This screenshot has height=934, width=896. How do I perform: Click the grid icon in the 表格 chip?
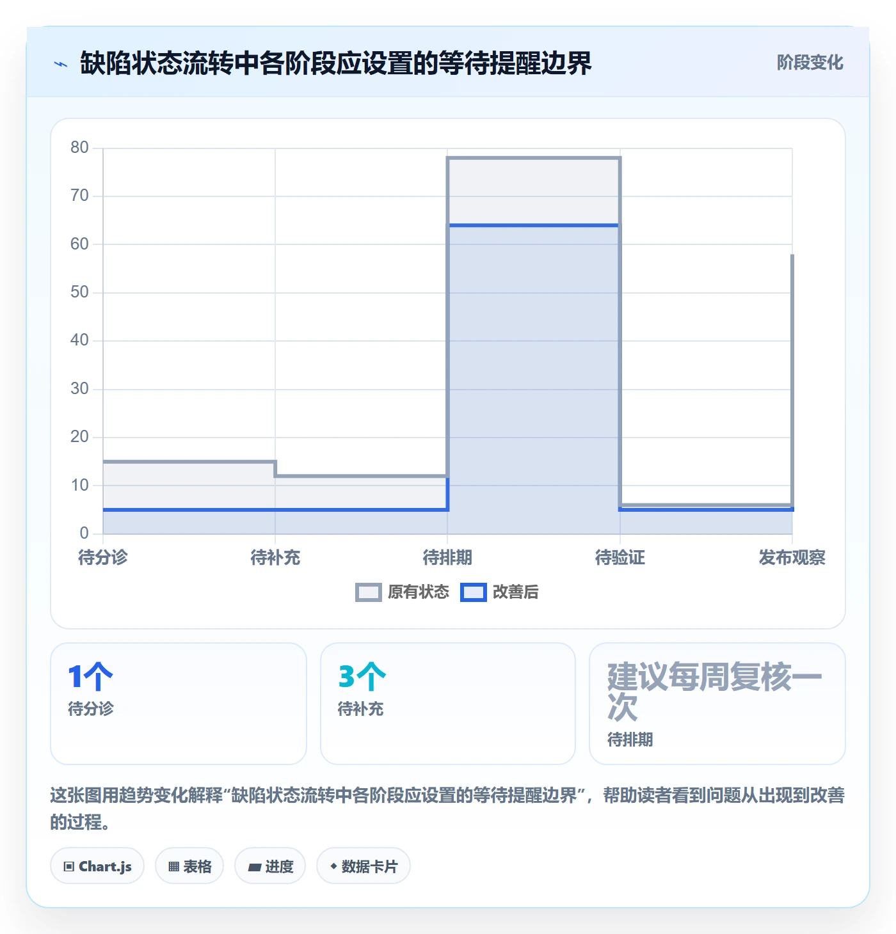point(174,867)
